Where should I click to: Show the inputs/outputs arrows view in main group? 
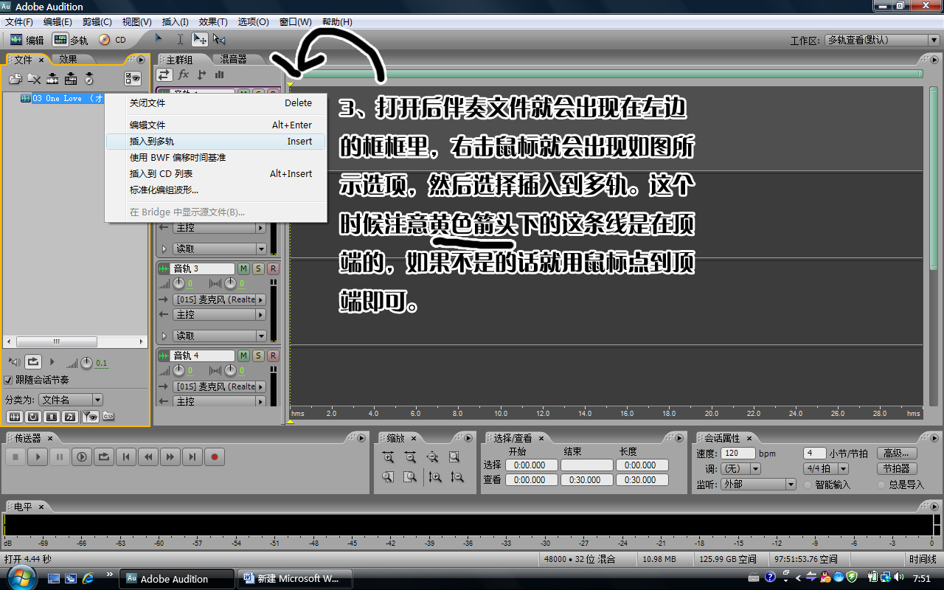point(164,74)
